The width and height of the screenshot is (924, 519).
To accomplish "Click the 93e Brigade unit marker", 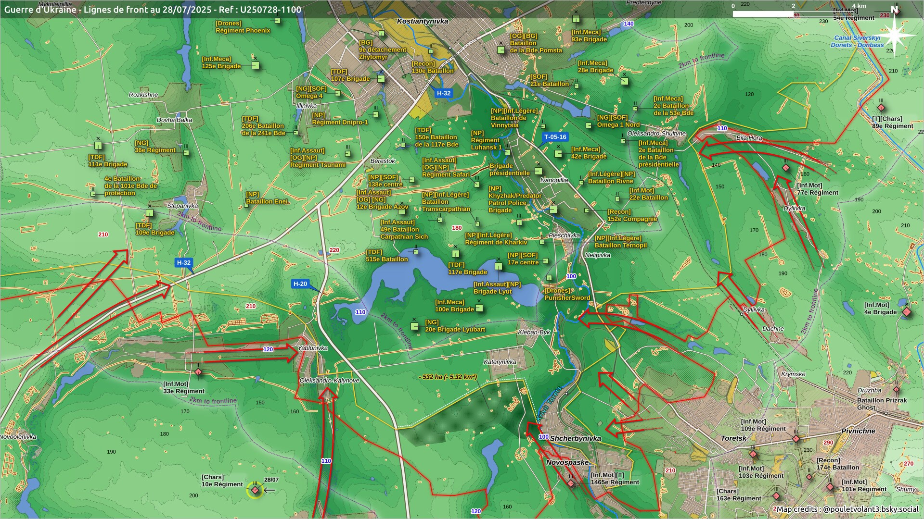I will [x=576, y=19].
